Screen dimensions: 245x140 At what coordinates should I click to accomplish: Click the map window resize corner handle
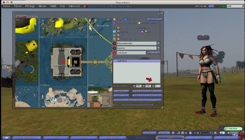click(162, 107)
